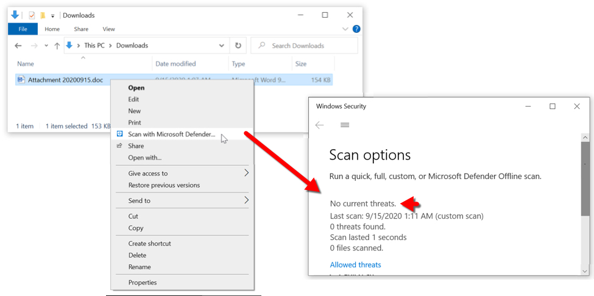Sort by the Date modified column
Image resolution: width=594 pixels, height=296 pixels.
[x=191, y=64]
